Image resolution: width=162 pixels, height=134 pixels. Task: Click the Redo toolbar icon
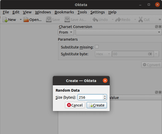point(118,19)
